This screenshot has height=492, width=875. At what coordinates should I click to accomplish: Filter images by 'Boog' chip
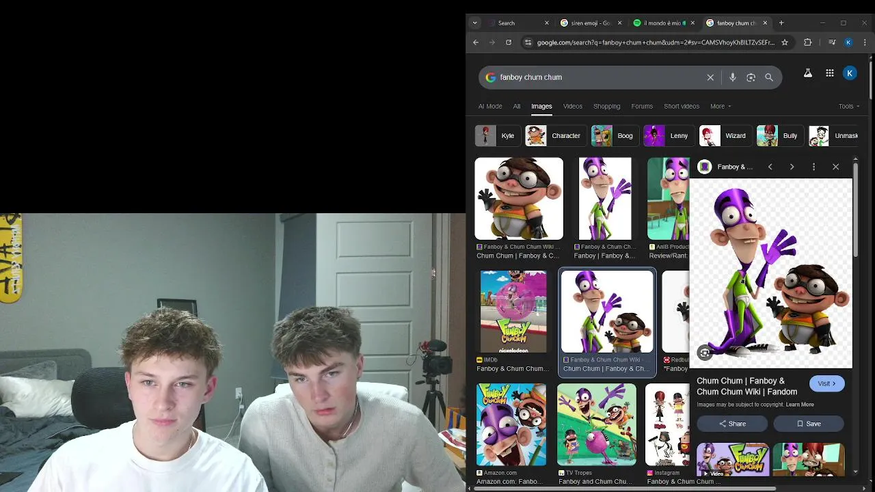tap(615, 136)
